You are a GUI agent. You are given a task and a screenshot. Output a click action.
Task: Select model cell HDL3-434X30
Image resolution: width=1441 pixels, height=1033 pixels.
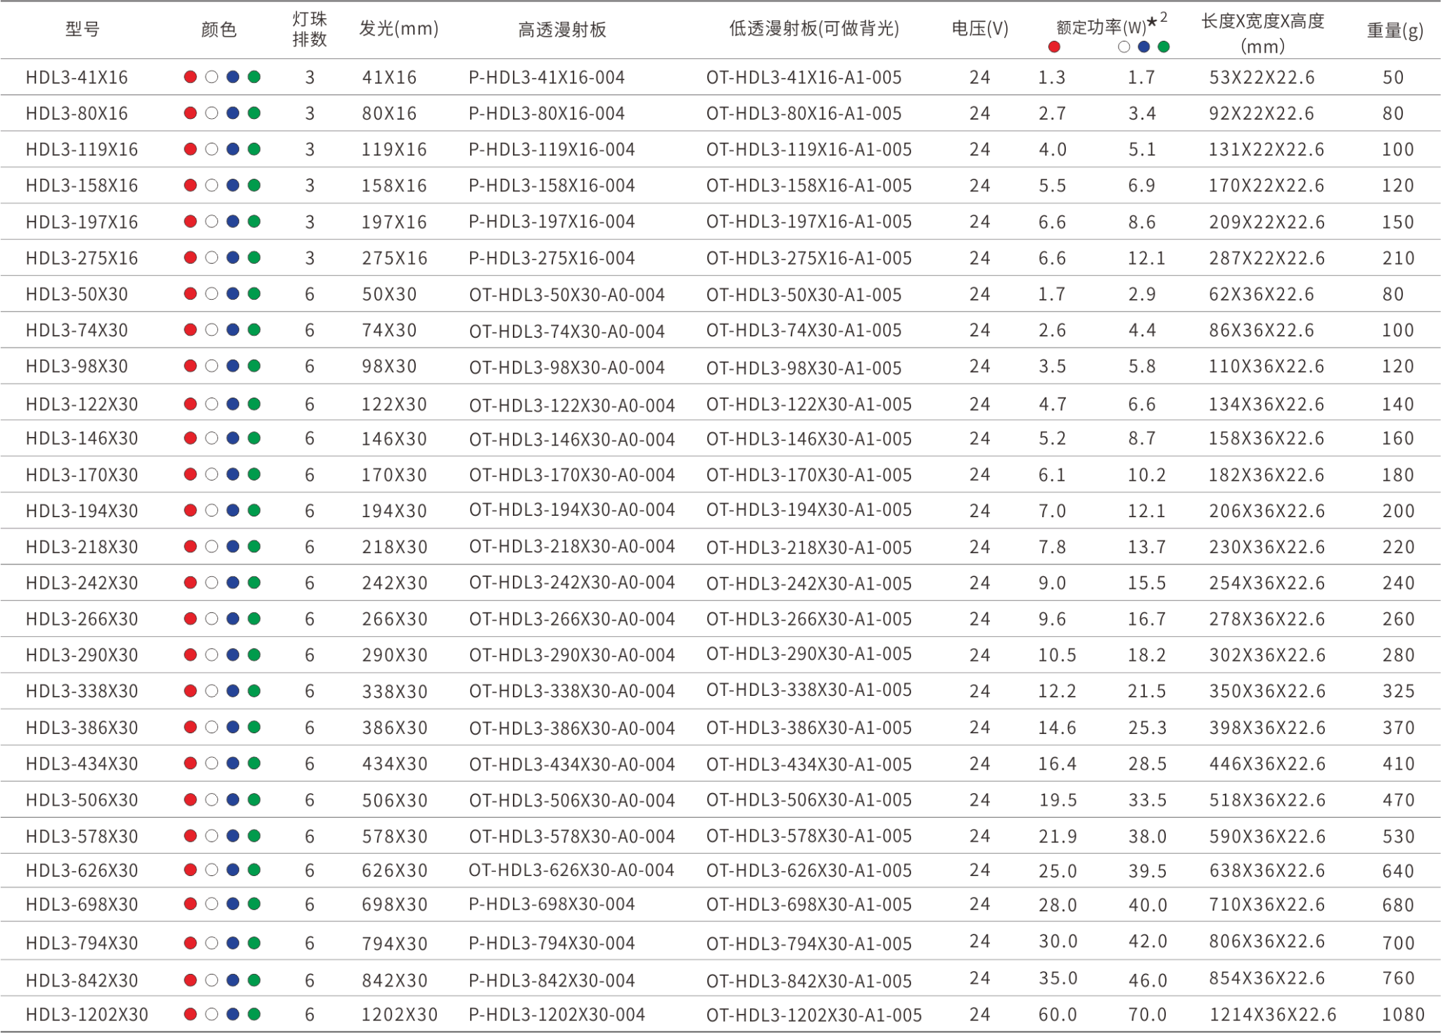click(x=82, y=763)
